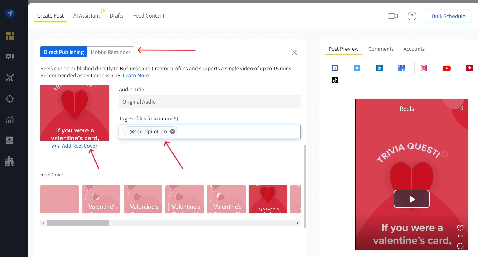Screen dimensions: 478x257
Task: Switch to Comments tab
Action: click(x=381, y=49)
